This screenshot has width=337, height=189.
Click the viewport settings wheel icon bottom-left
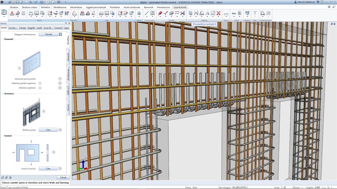tap(75, 177)
